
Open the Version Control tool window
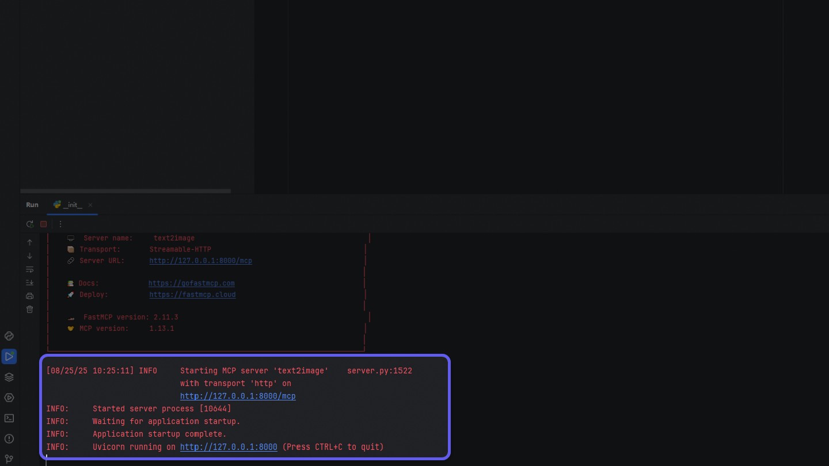click(9, 459)
